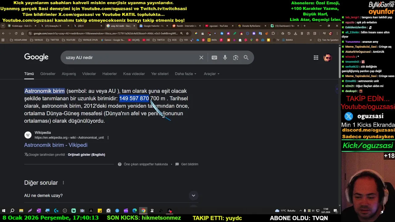Open the Windows notification center icon

point(335,211)
